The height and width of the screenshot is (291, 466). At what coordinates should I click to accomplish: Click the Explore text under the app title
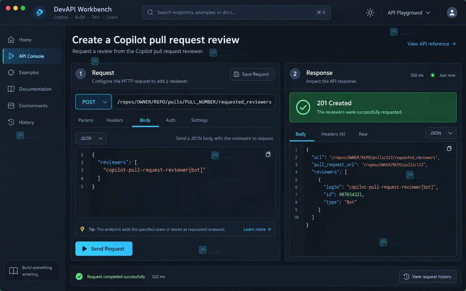pyautogui.click(x=61, y=17)
